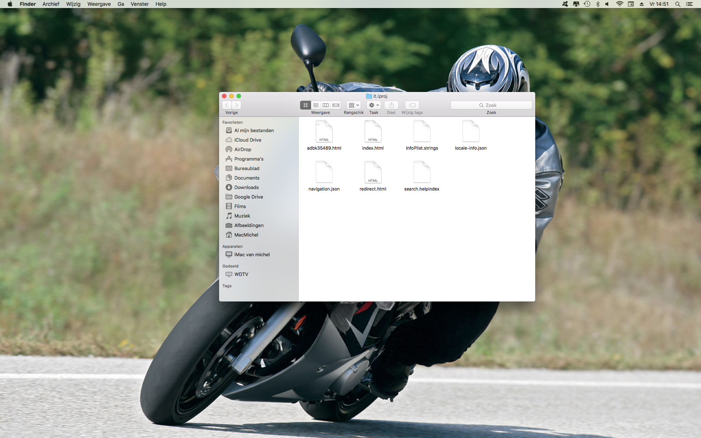
Task: Open the Venster menu
Action: (x=140, y=4)
